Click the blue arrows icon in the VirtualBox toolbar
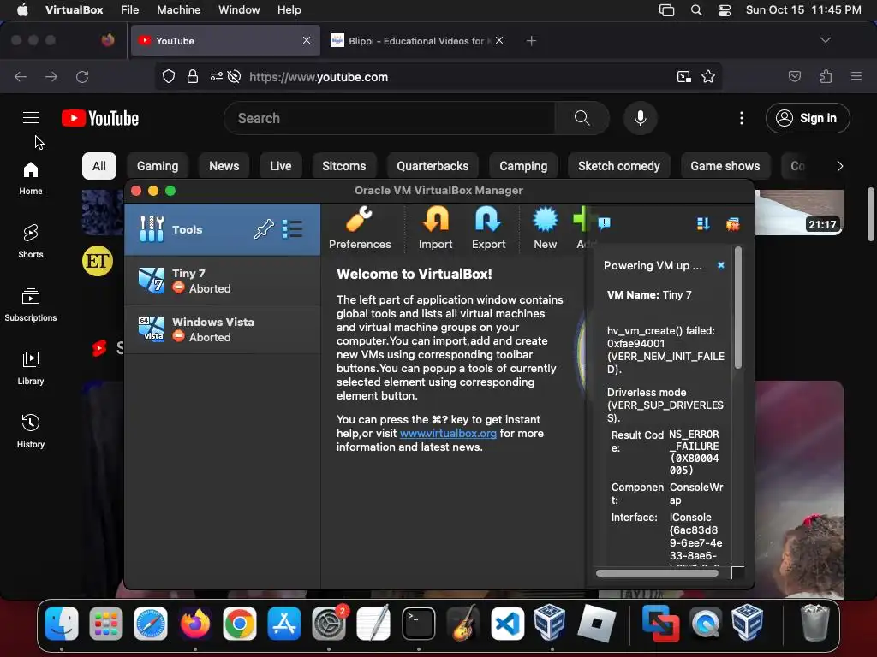877x657 pixels. (703, 224)
